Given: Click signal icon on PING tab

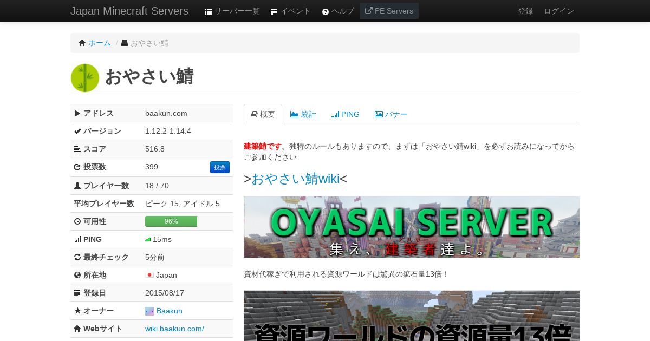Looking at the screenshot, I should (x=335, y=114).
